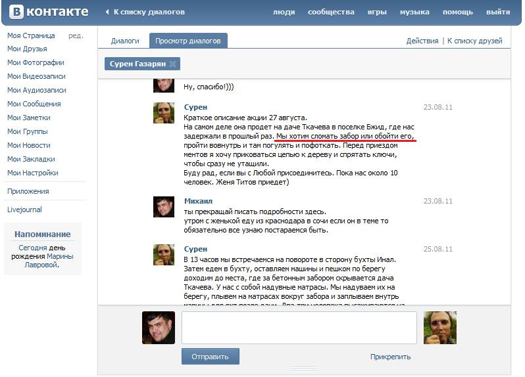The image size is (525, 377).
Task: Switch to the Диалоги tab
Action: pos(125,41)
